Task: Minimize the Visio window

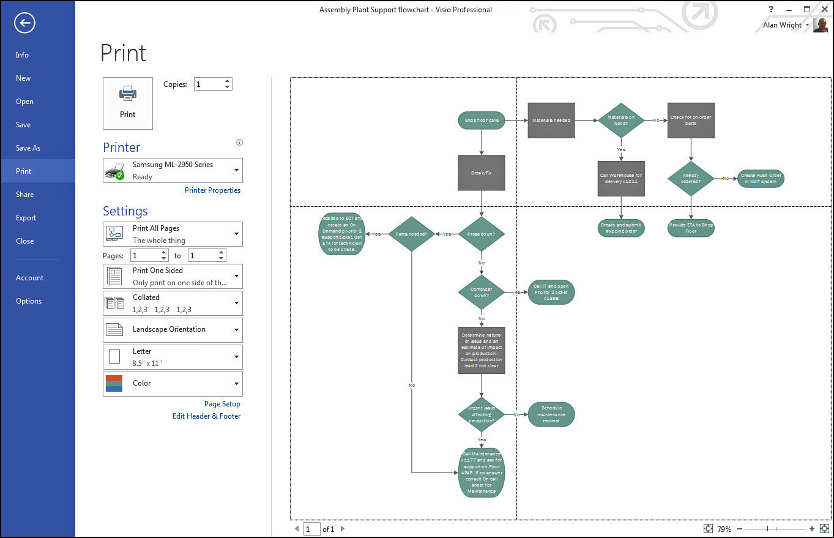Action: [790, 9]
